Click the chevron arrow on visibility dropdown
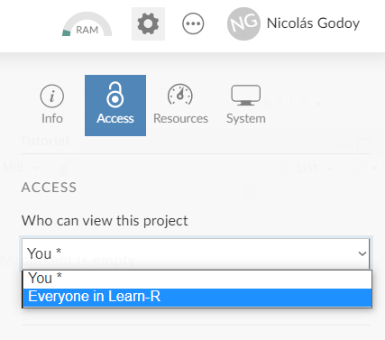This screenshot has width=385, height=340. click(362, 253)
